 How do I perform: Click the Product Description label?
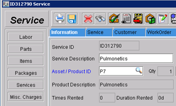click(x=74, y=85)
